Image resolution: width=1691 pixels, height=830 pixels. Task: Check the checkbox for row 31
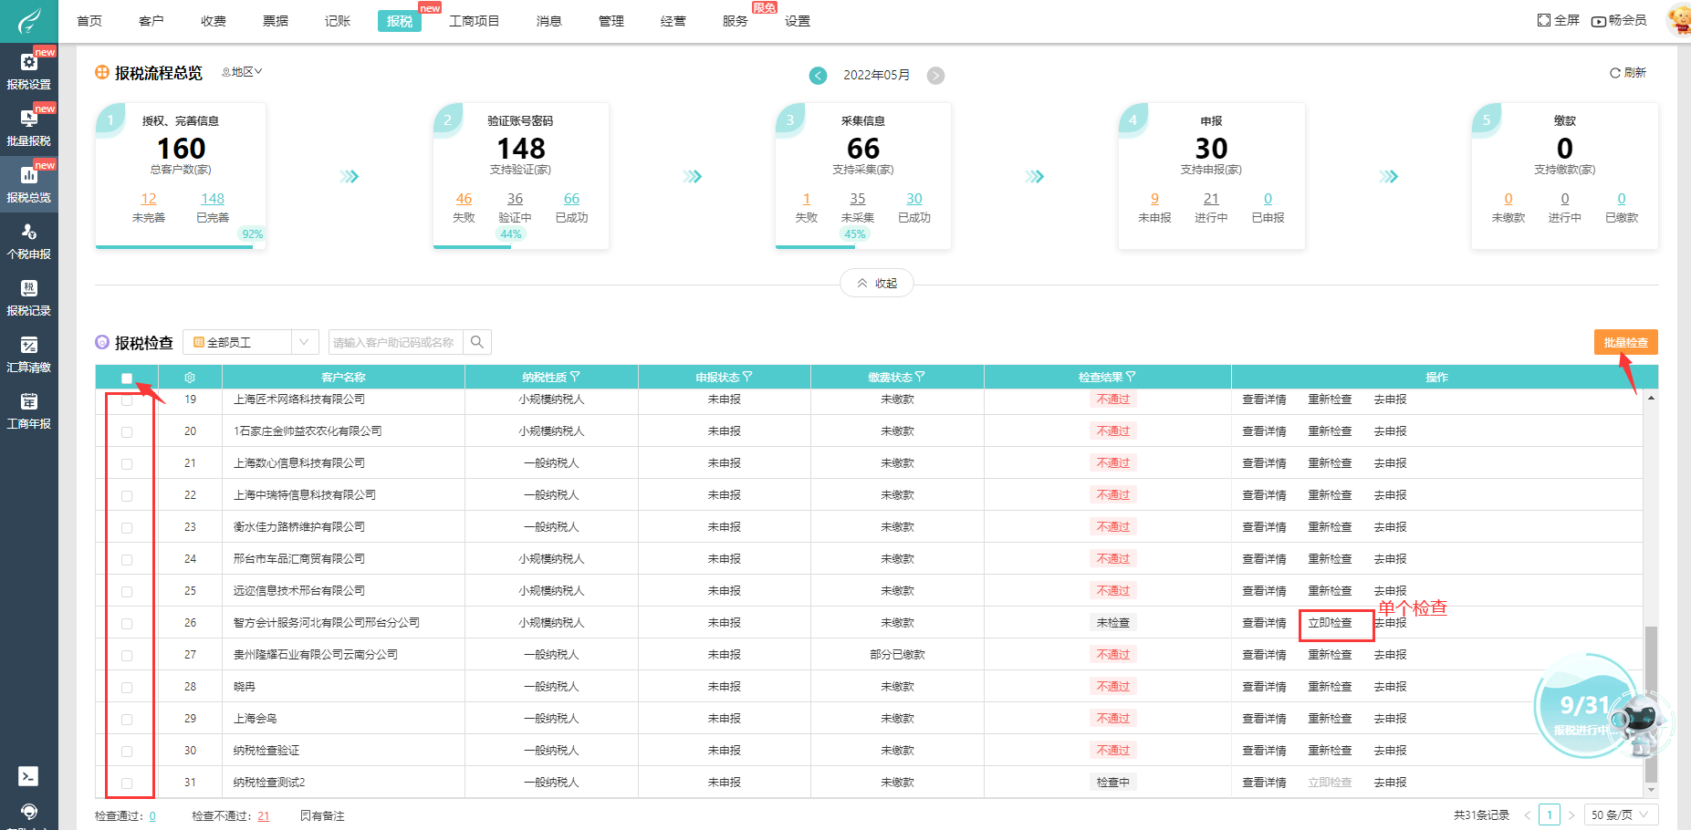coord(127,783)
